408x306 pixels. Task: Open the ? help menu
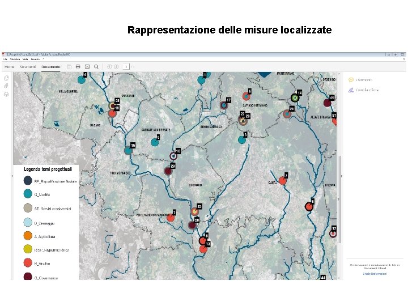pyautogui.click(x=43, y=59)
